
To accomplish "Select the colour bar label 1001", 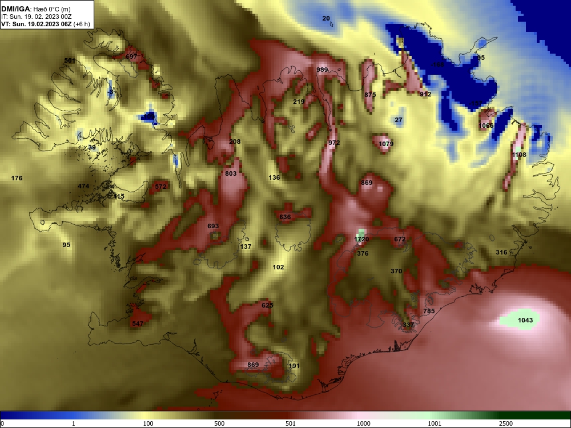I will coord(435,423).
